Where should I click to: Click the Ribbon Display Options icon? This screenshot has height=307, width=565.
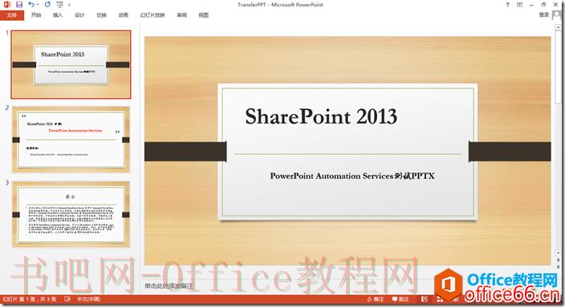(x=519, y=5)
